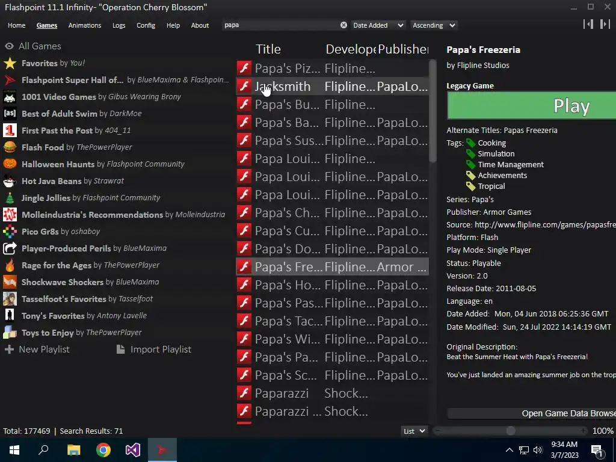Screen dimensions: 616x462
Task: Open the About tab
Action: pos(200,25)
